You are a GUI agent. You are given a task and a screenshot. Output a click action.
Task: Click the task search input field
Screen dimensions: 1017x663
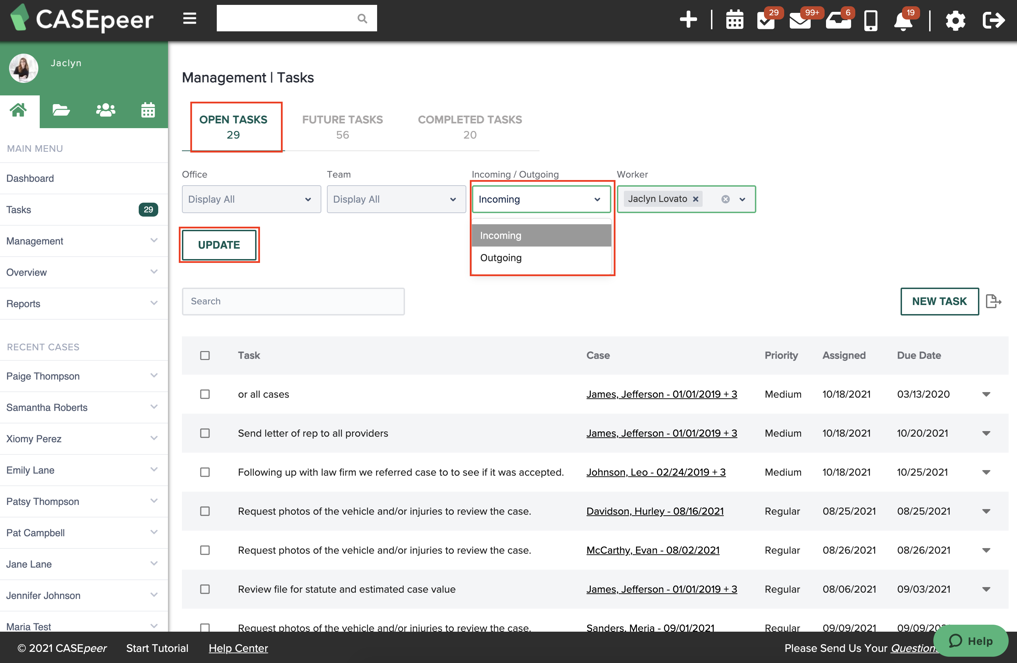(x=293, y=301)
